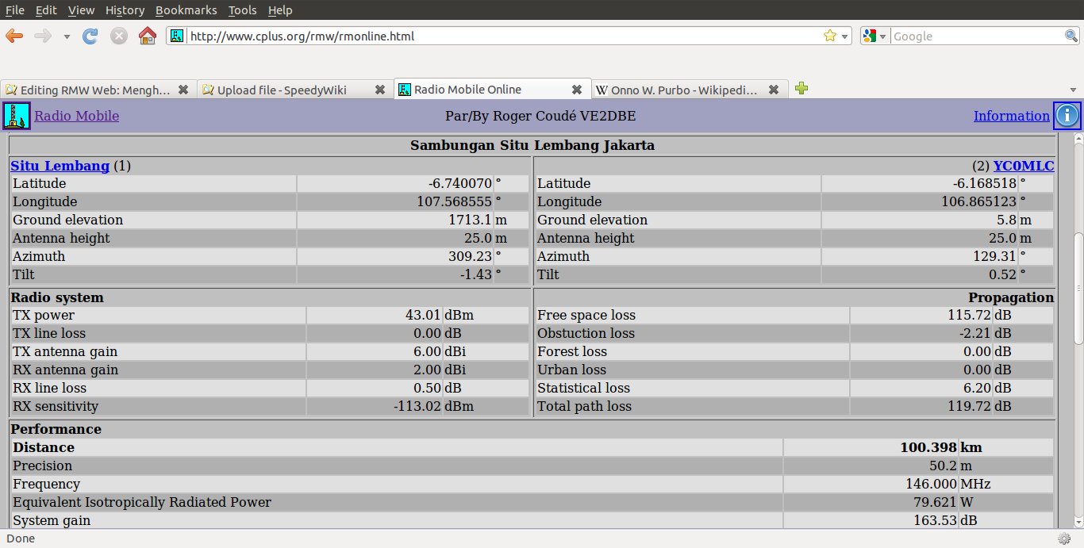Screen dimensions: 1084x548
Task: Click the browser Back arrow button
Action: click(x=14, y=36)
